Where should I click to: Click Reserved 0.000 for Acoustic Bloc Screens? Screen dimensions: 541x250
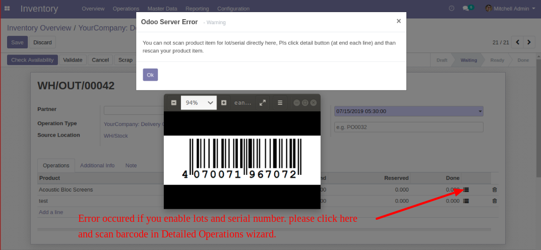[x=402, y=190]
